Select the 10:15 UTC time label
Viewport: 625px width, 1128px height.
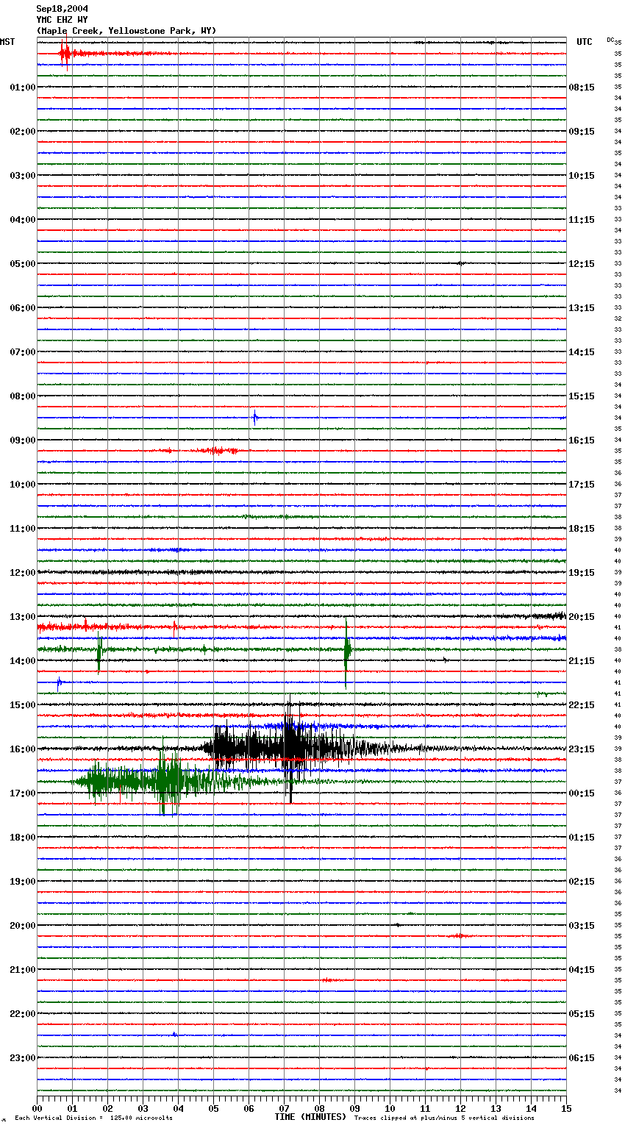coord(582,176)
